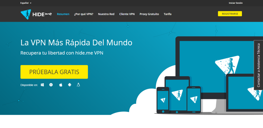
Task: Go to Nuestra Red page
Action: [x=106, y=14]
